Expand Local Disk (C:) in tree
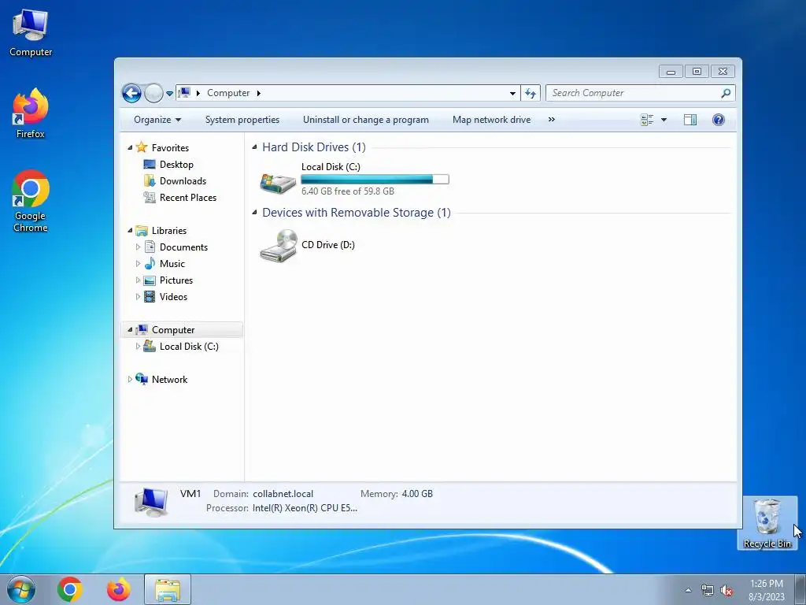The image size is (806, 605). pos(138,347)
